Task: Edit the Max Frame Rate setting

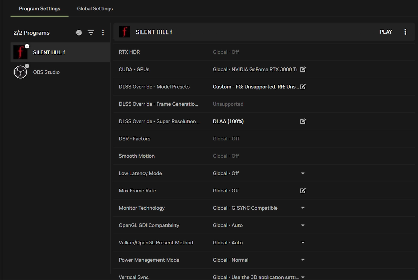Action: click(x=303, y=191)
